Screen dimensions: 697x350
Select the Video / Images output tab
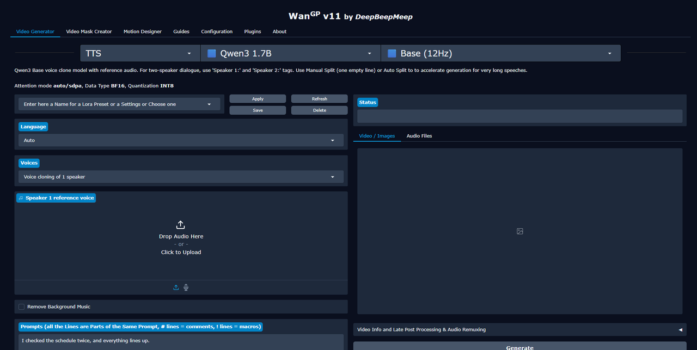click(x=377, y=136)
